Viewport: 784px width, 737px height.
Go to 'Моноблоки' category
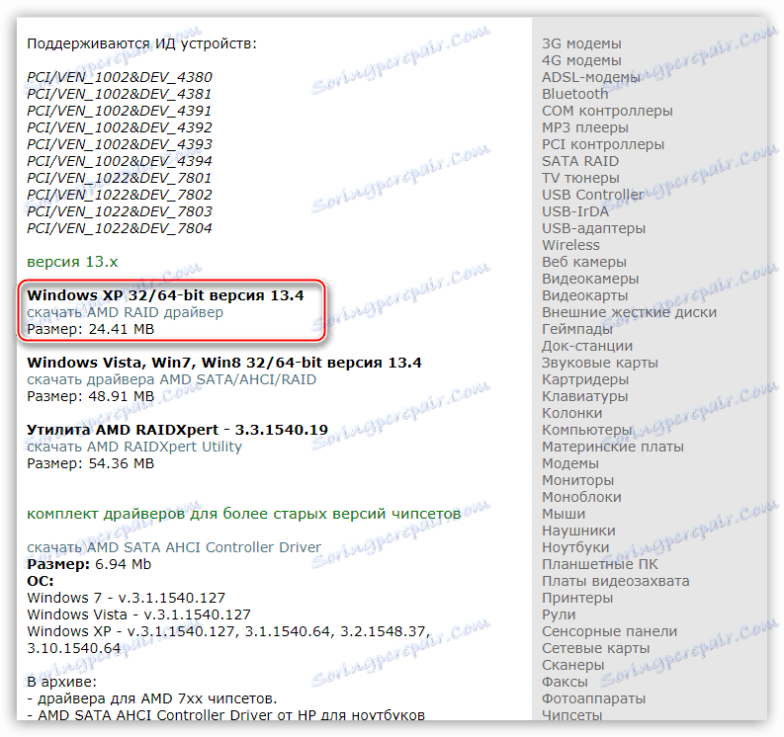point(581,497)
